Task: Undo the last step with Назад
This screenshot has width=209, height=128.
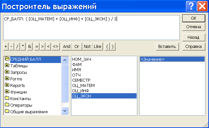Action: (x=194, y=37)
